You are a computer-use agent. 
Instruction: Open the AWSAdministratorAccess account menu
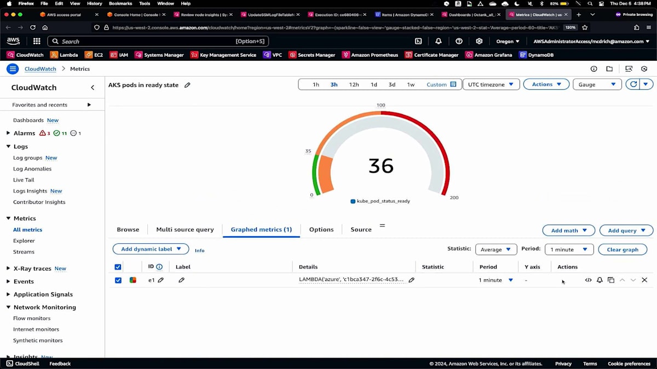pos(591,41)
